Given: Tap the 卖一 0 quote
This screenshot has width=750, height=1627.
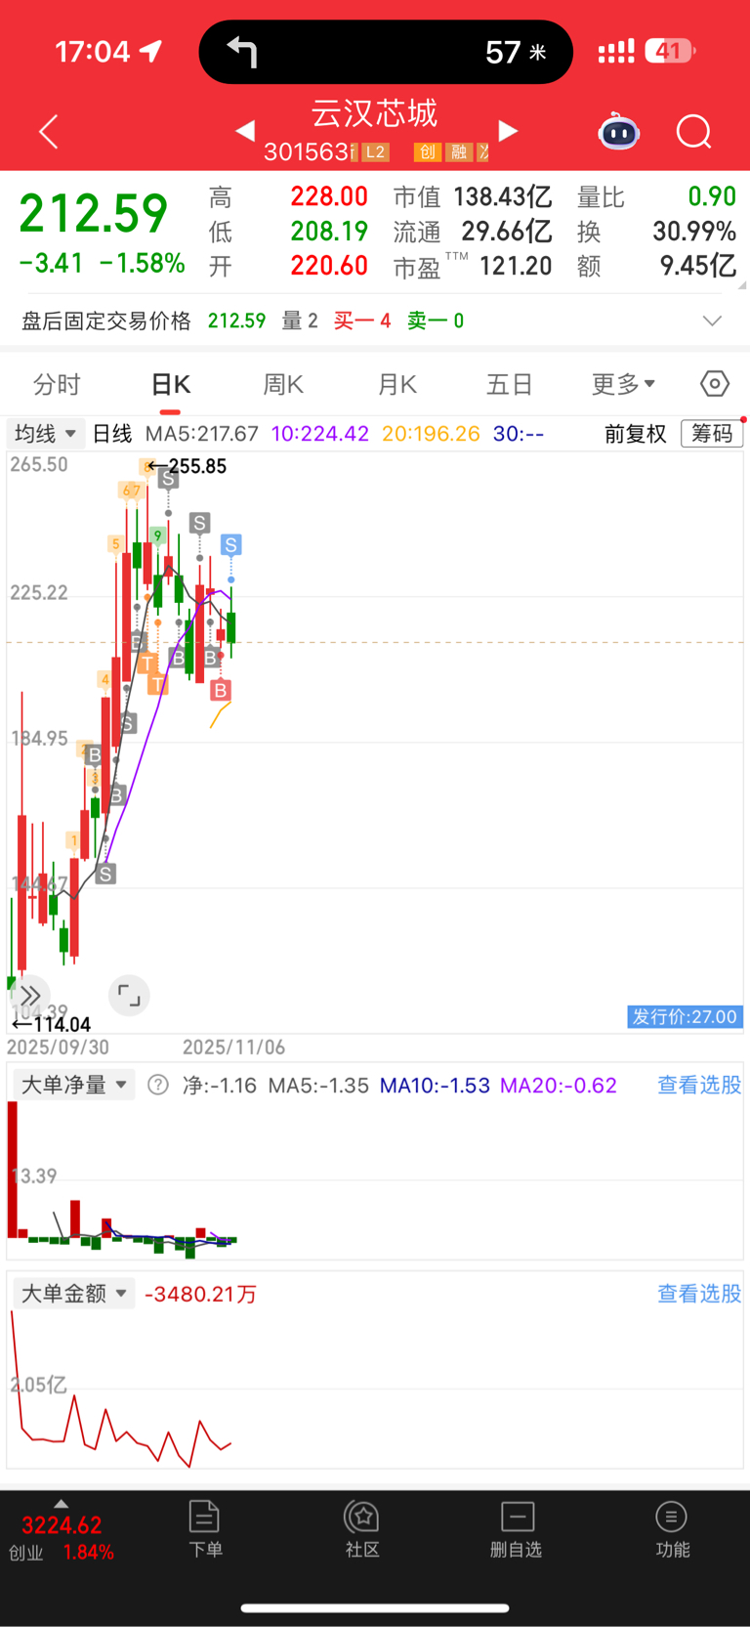Looking at the screenshot, I should 436,321.
